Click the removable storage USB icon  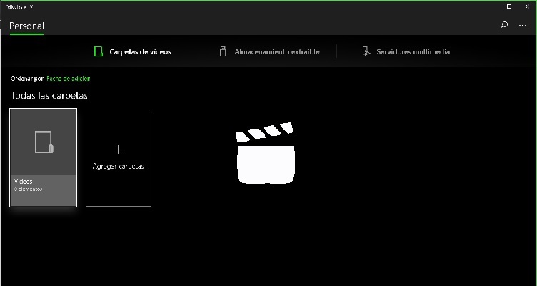pyautogui.click(x=223, y=51)
